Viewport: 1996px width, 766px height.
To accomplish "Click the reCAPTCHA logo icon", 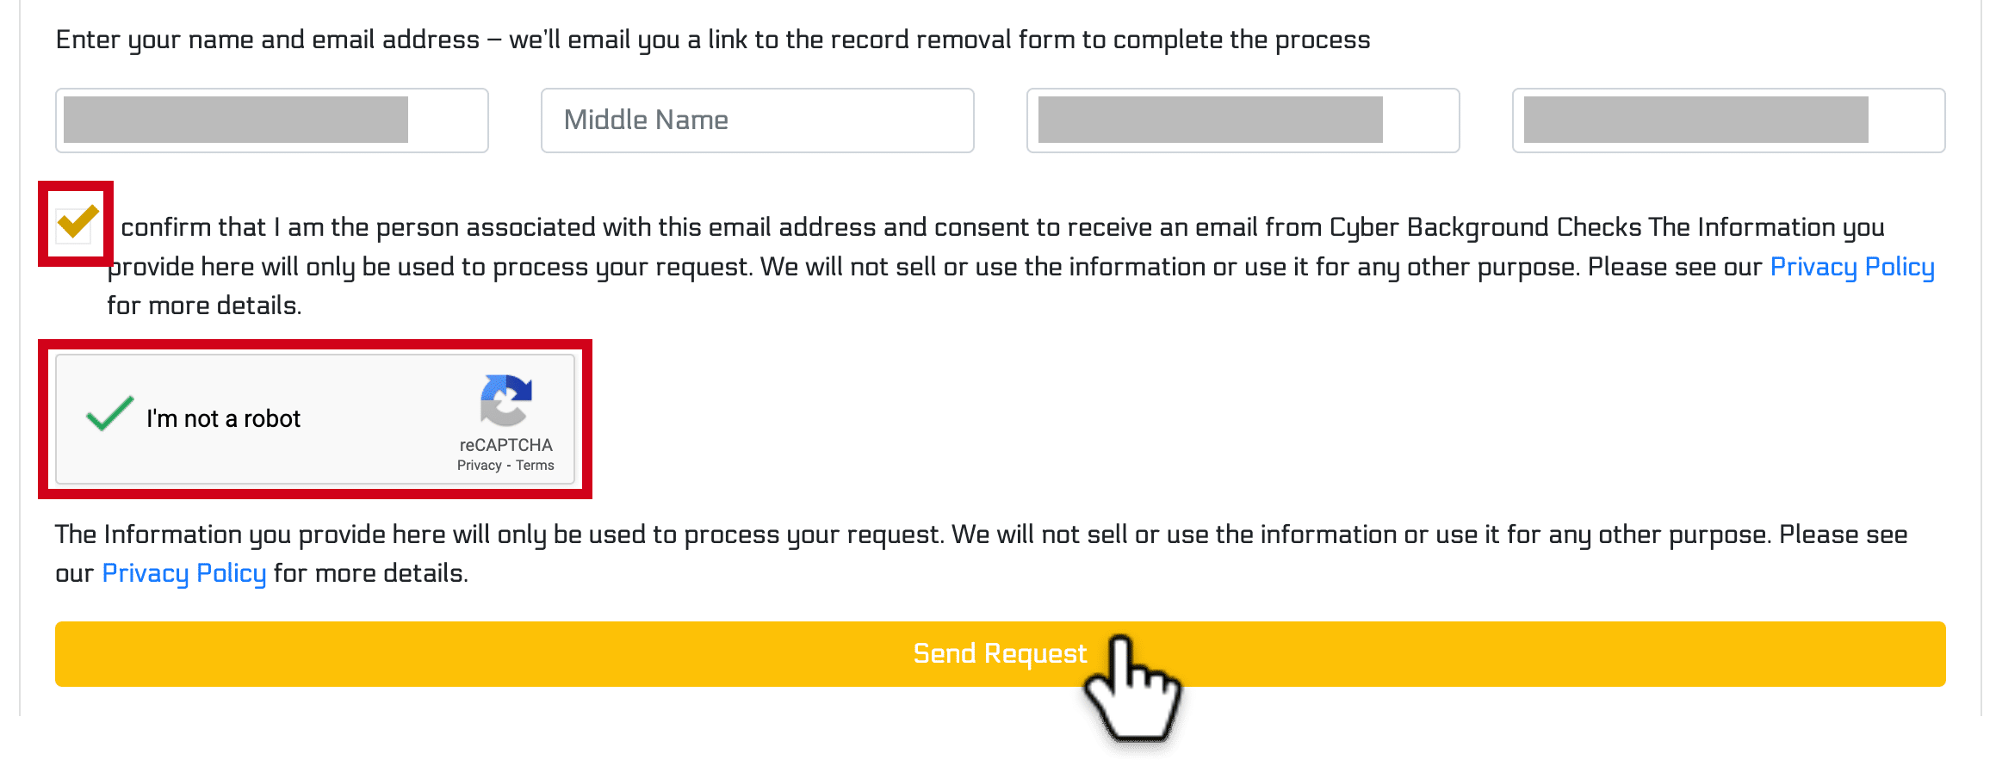I will tap(506, 400).
